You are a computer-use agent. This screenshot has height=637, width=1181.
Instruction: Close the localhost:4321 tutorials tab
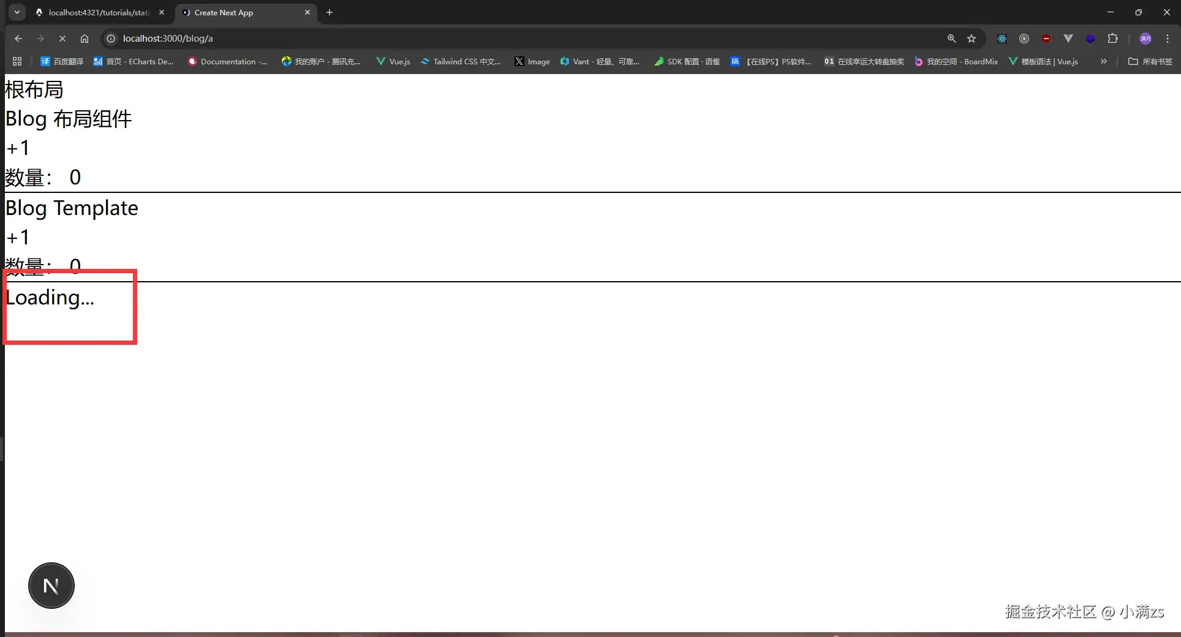coord(162,12)
